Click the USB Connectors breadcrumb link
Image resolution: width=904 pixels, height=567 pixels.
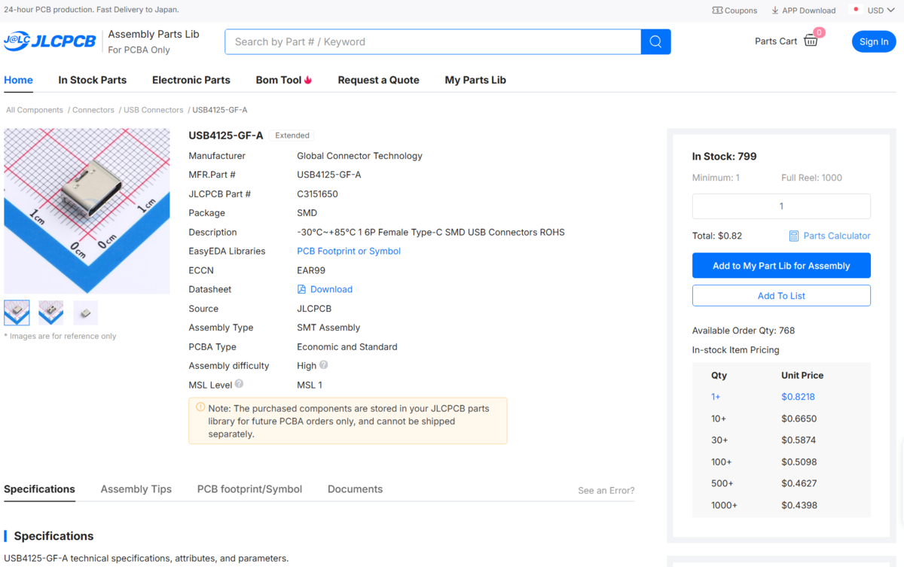(153, 110)
